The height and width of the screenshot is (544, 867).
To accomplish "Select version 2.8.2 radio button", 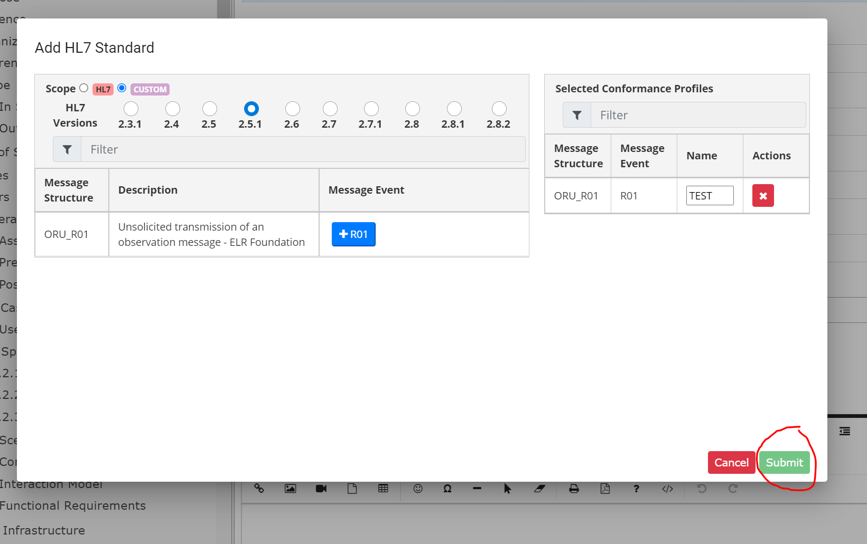I will 499,109.
